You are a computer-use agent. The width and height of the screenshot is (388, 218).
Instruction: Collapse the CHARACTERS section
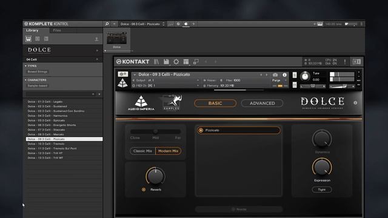(x=25, y=80)
